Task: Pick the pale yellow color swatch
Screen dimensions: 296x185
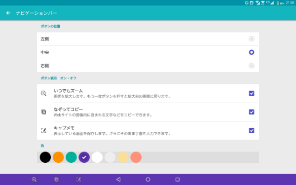Action: point(123,157)
